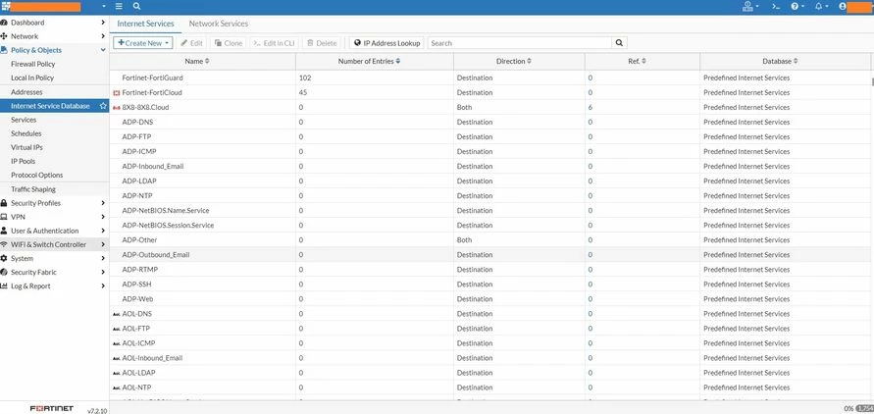Expand the System menu chevron
874x414 pixels.
pos(103,259)
